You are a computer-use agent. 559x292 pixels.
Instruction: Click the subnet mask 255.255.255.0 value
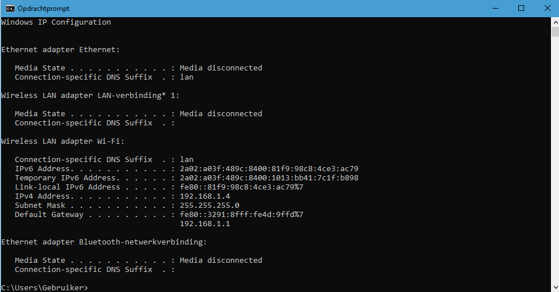[x=209, y=206]
